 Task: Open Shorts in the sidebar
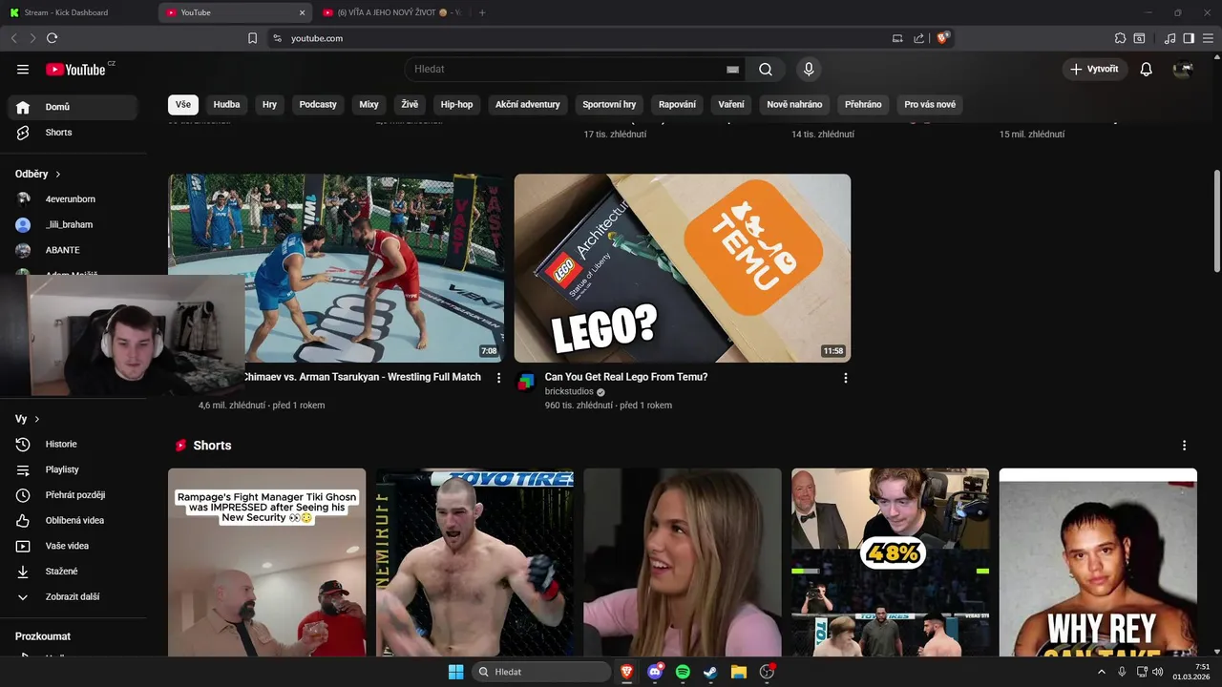(x=74, y=133)
